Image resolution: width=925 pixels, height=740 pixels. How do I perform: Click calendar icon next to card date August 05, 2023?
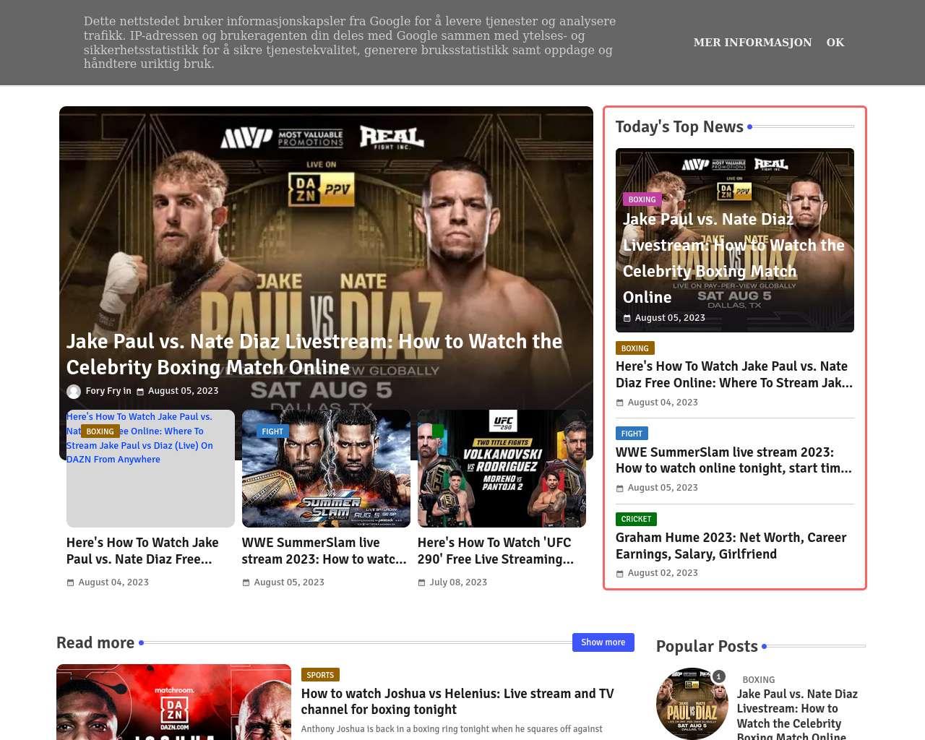point(246,582)
